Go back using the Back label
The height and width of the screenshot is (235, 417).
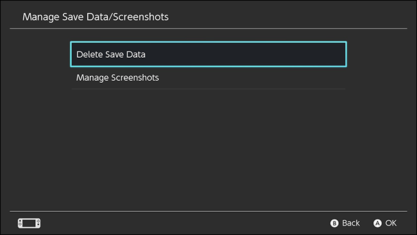(351, 223)
